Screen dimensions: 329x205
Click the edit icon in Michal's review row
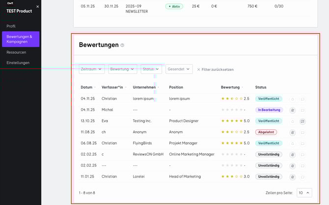pos(293,110)
